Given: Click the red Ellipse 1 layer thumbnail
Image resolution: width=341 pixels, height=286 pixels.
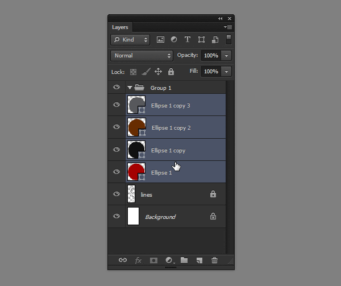Looking at the screenshot, I should (135, 171).
